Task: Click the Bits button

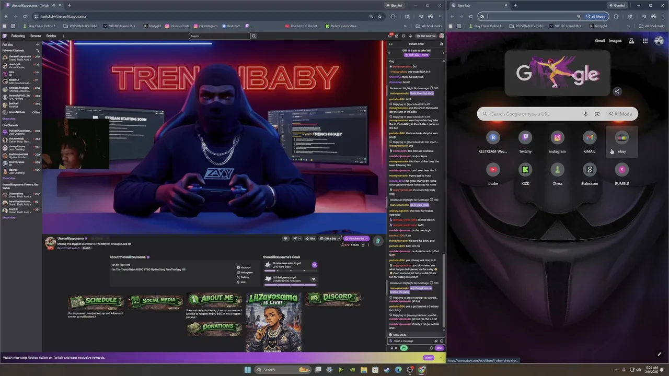Action: click(310, 239)
